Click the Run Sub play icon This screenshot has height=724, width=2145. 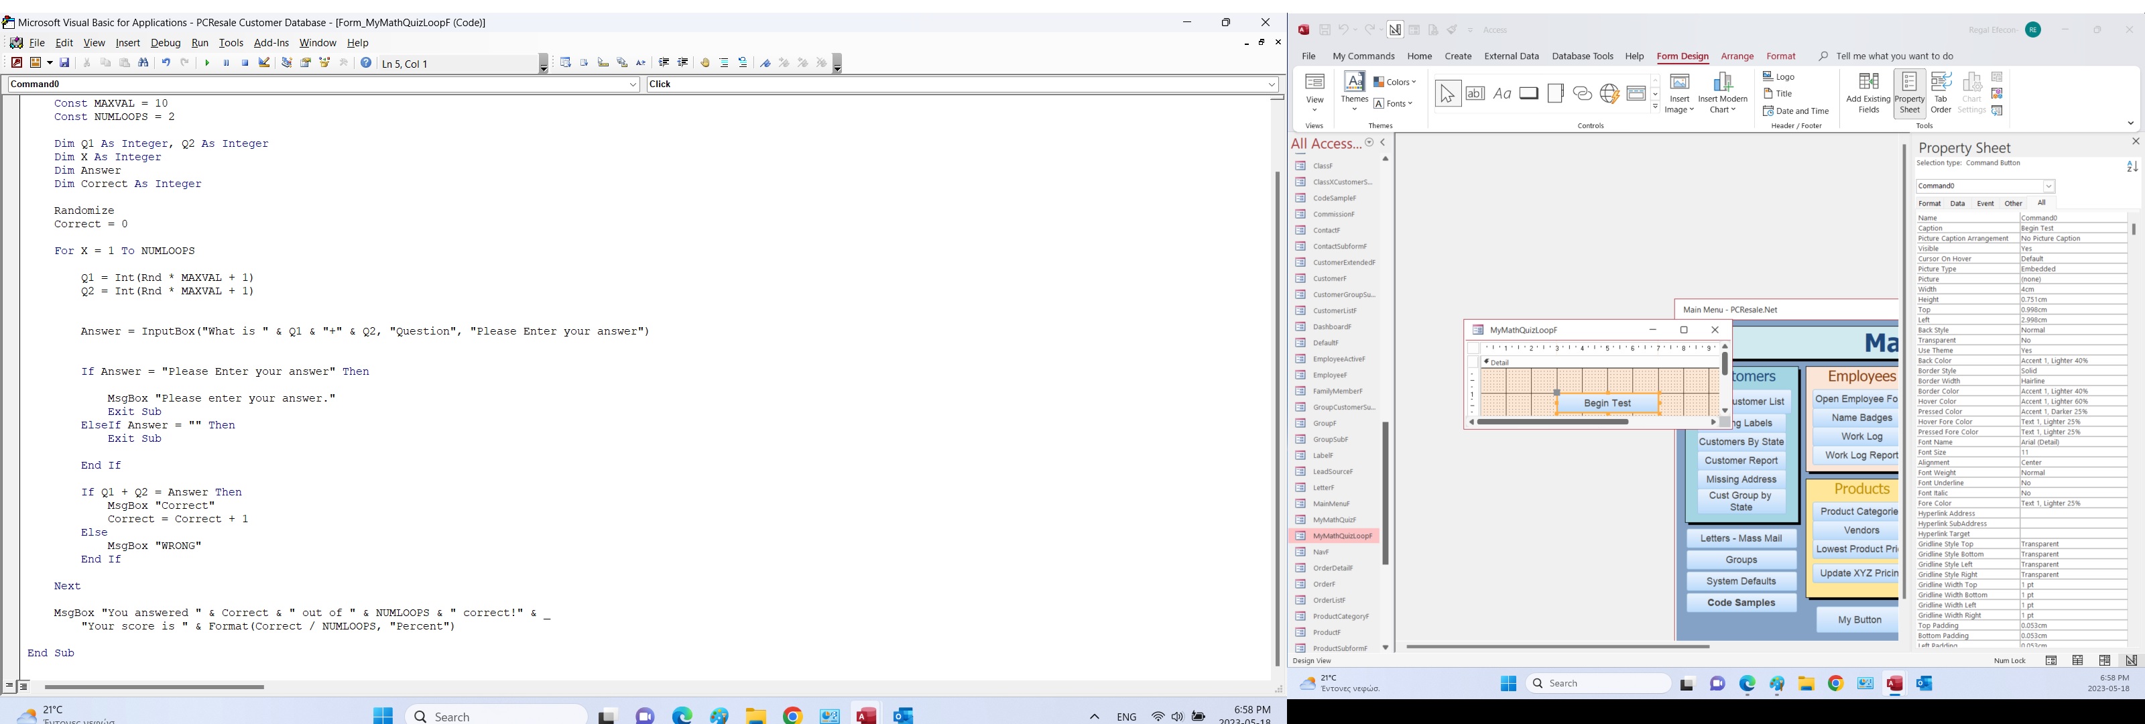pos(207,63)
